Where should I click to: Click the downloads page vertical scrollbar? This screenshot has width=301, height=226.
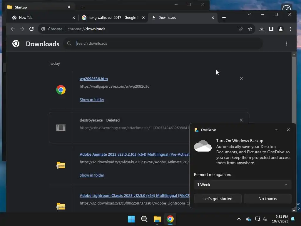point(294,90)
